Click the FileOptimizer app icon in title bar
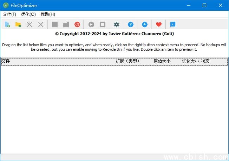This screenshot has width=229, height=161. (x=6, y=5)
